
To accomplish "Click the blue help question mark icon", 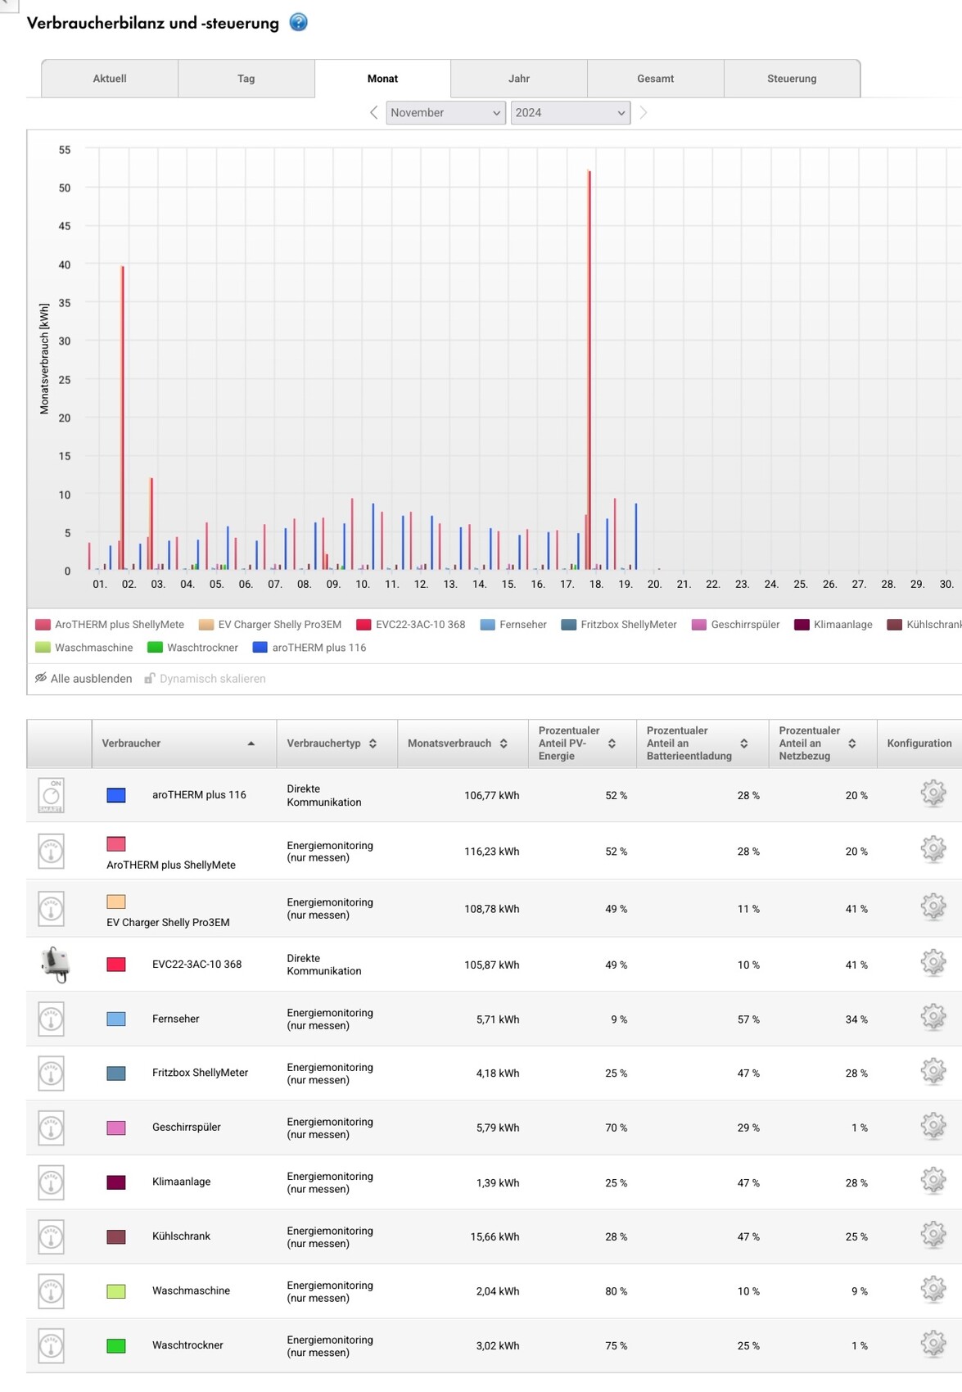I will tap(299, 22).
